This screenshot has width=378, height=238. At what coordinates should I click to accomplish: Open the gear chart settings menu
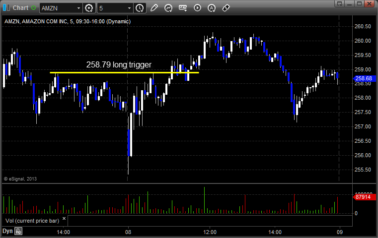[89, 8]
